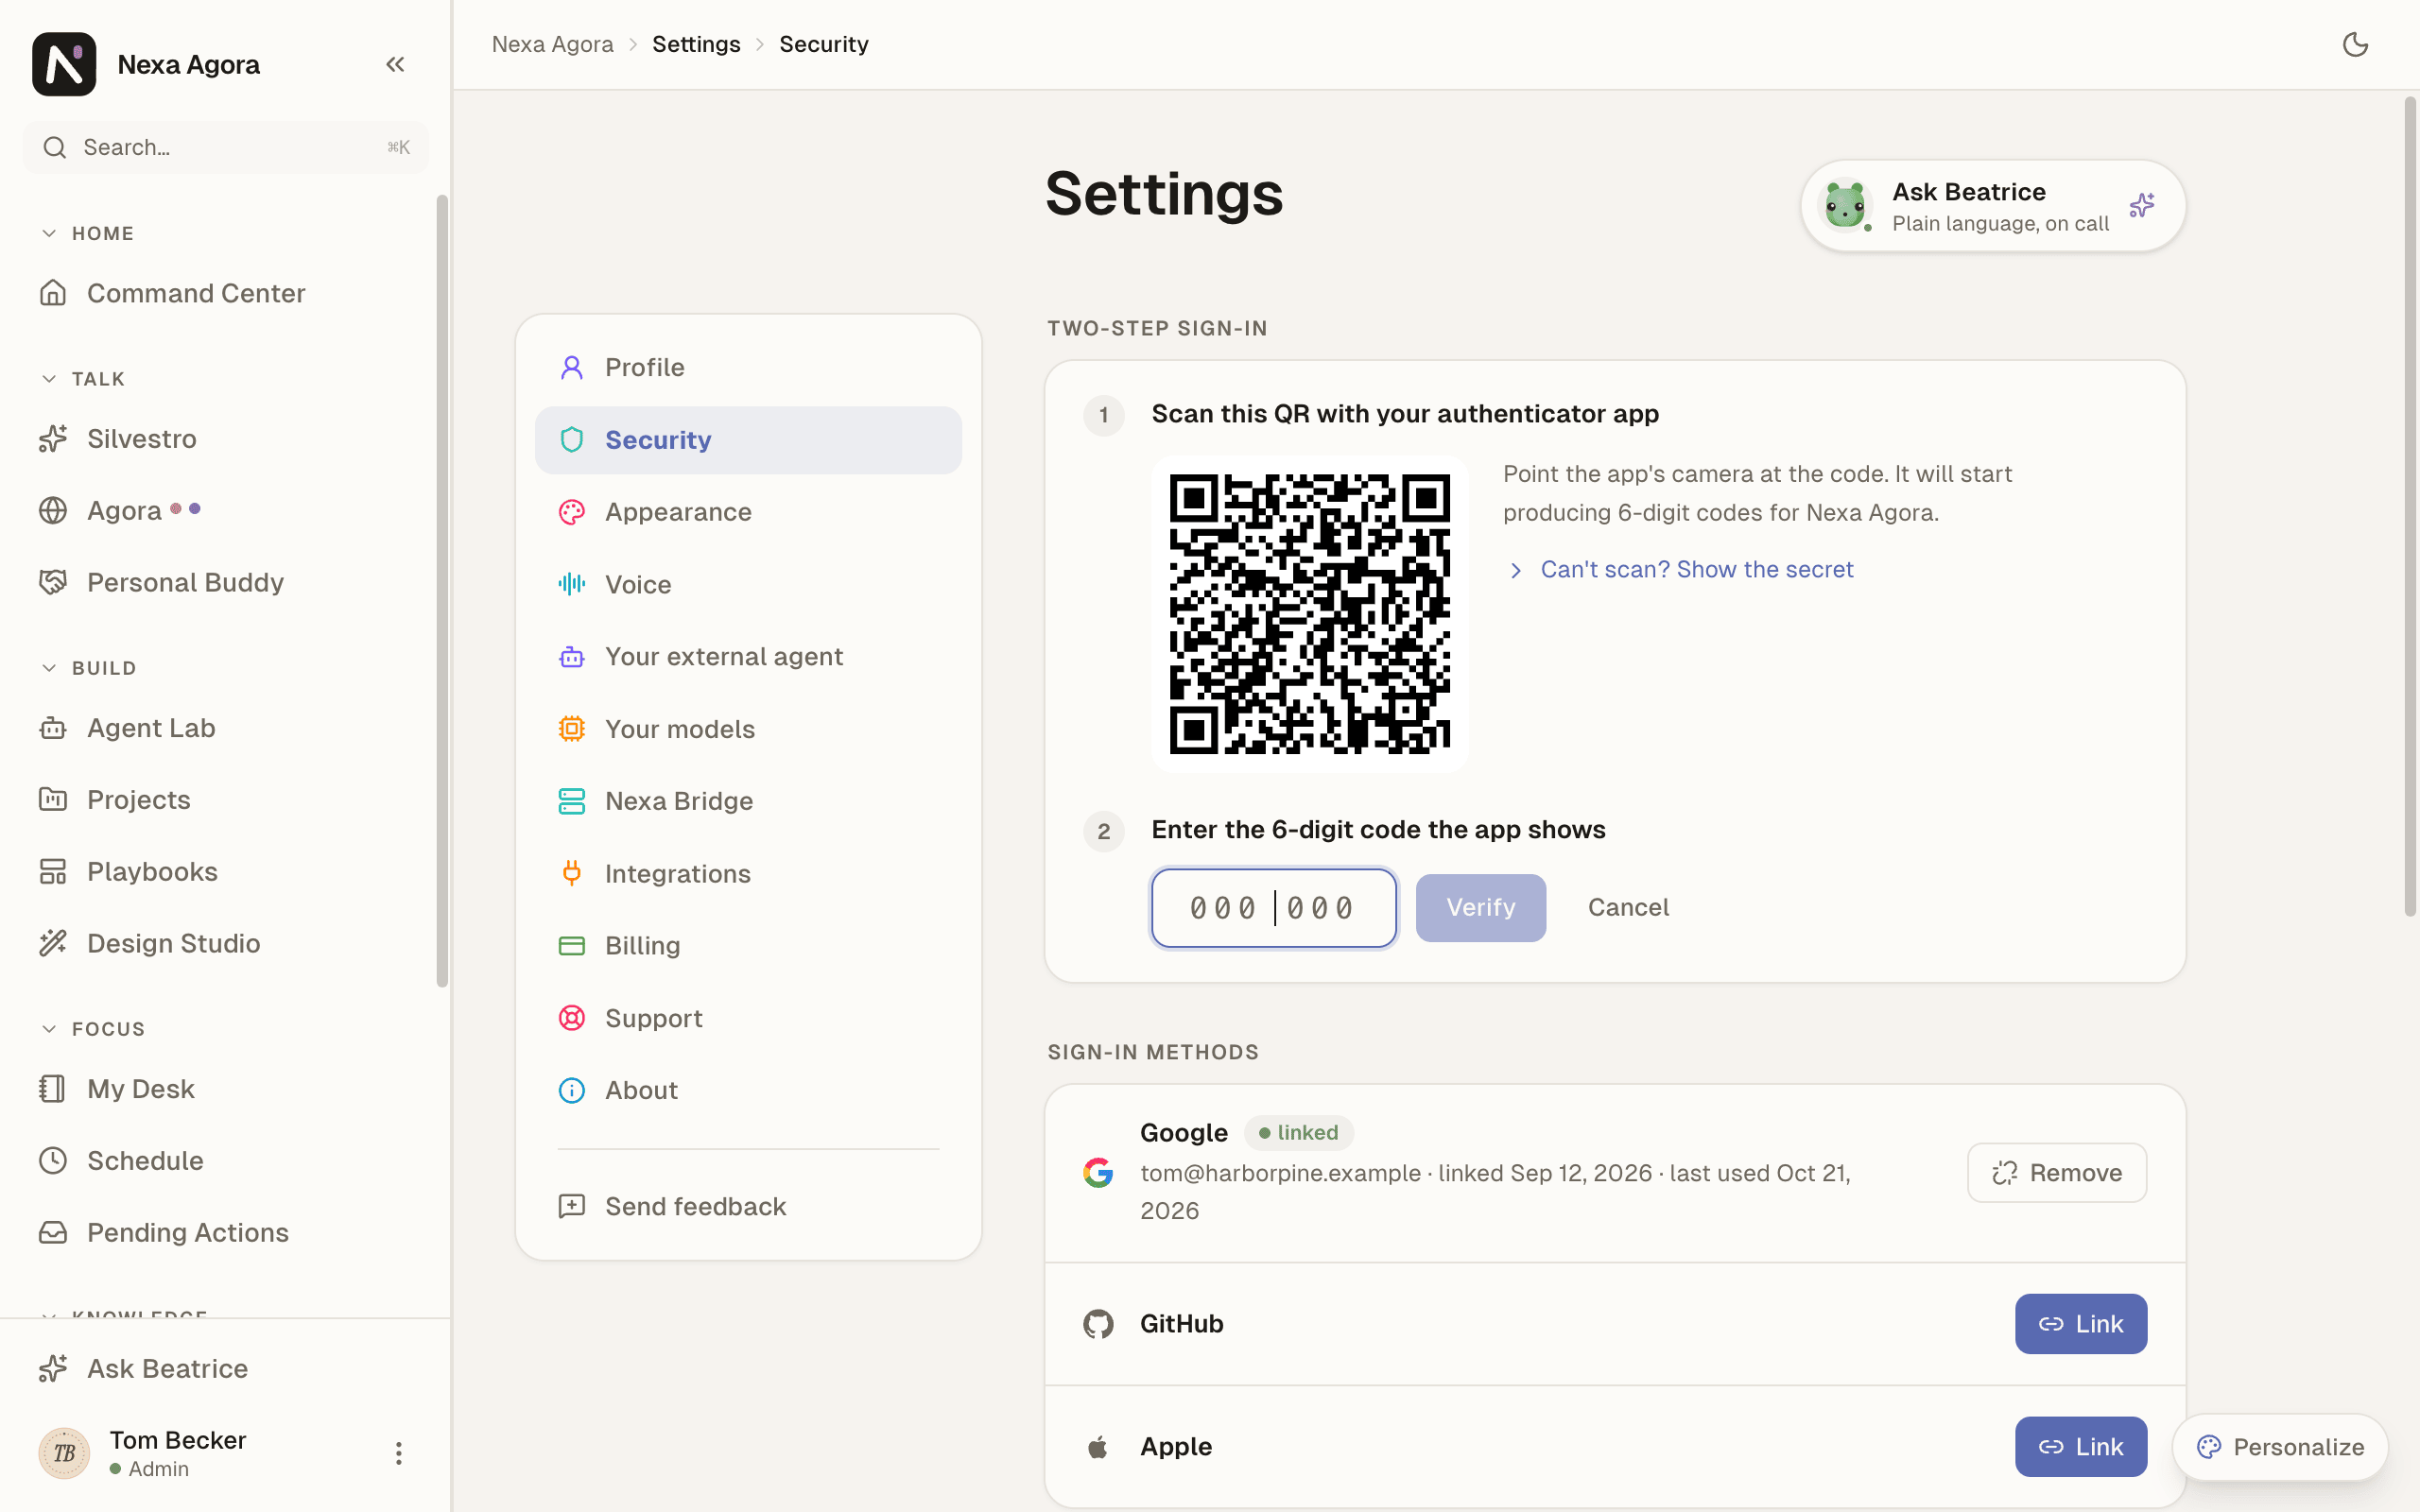Click the Command Center home icon
The height and width of the screenshot is (1512, 2420).
coord(53,293)
